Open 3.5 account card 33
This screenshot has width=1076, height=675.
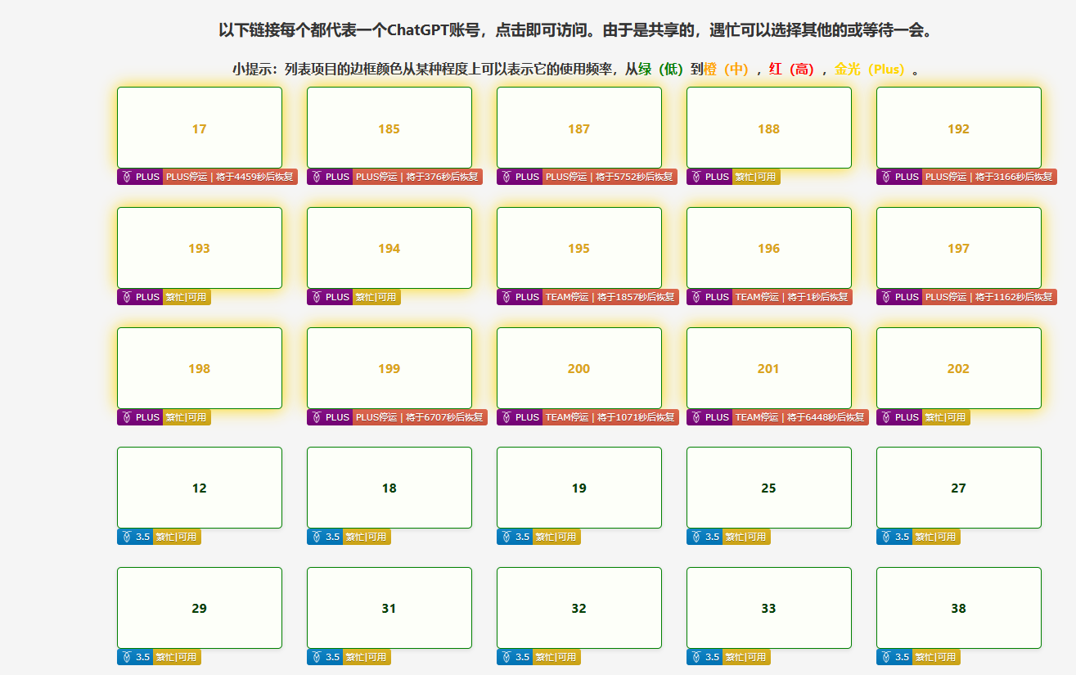coord(769,608)
